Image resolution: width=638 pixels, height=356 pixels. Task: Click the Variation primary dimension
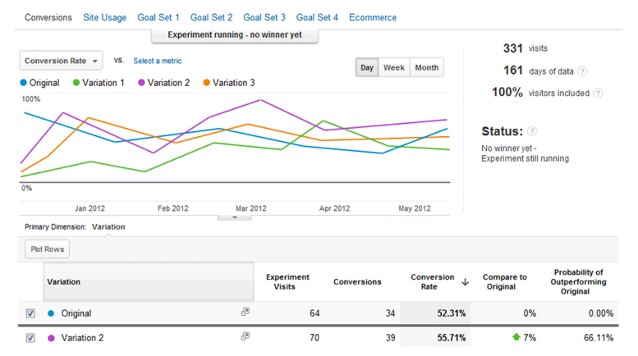108,226
